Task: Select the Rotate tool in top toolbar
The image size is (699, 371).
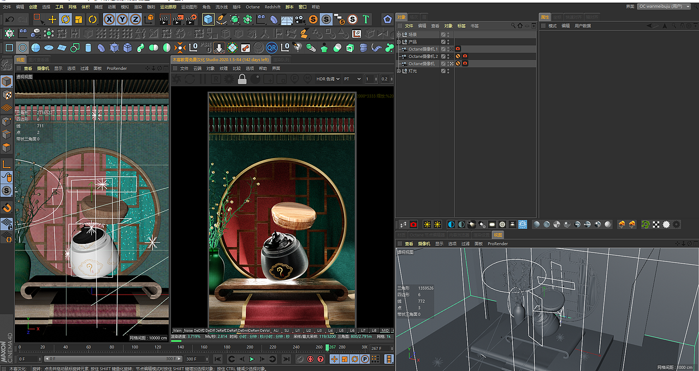Action: point(66,19)
